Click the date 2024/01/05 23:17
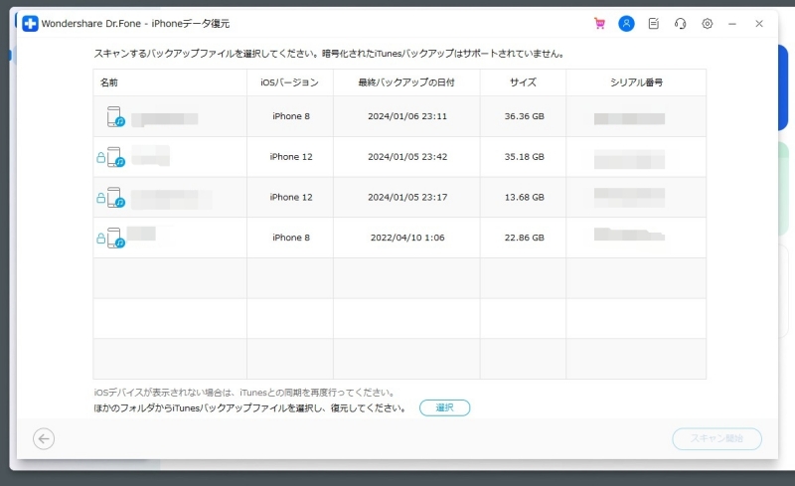 pyautogui.click(x=407, y=197)
